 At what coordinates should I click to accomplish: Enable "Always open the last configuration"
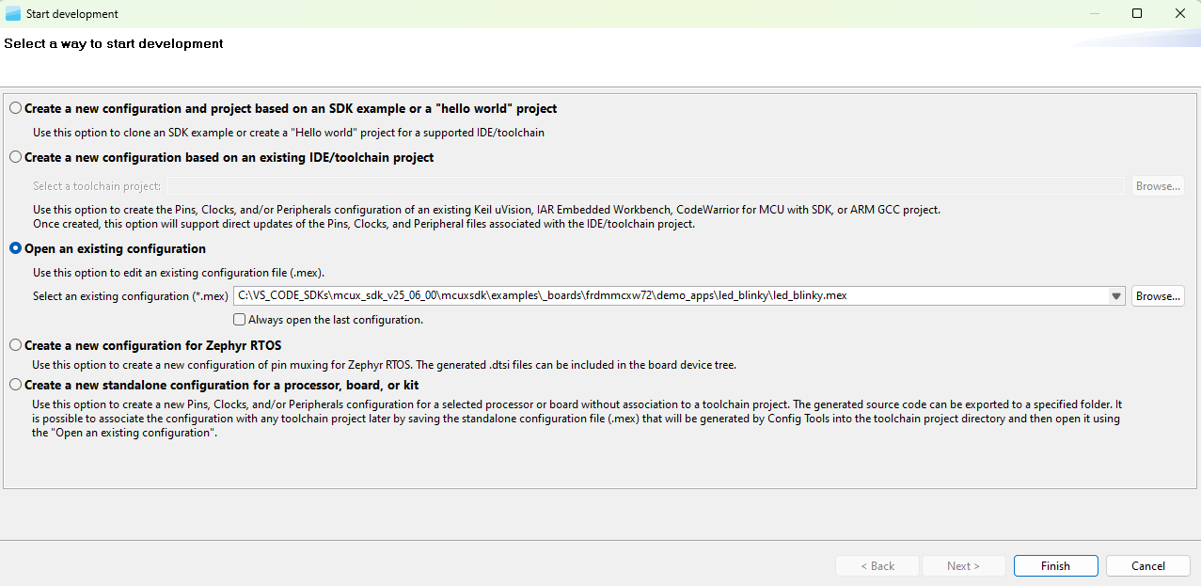point(239,319)
